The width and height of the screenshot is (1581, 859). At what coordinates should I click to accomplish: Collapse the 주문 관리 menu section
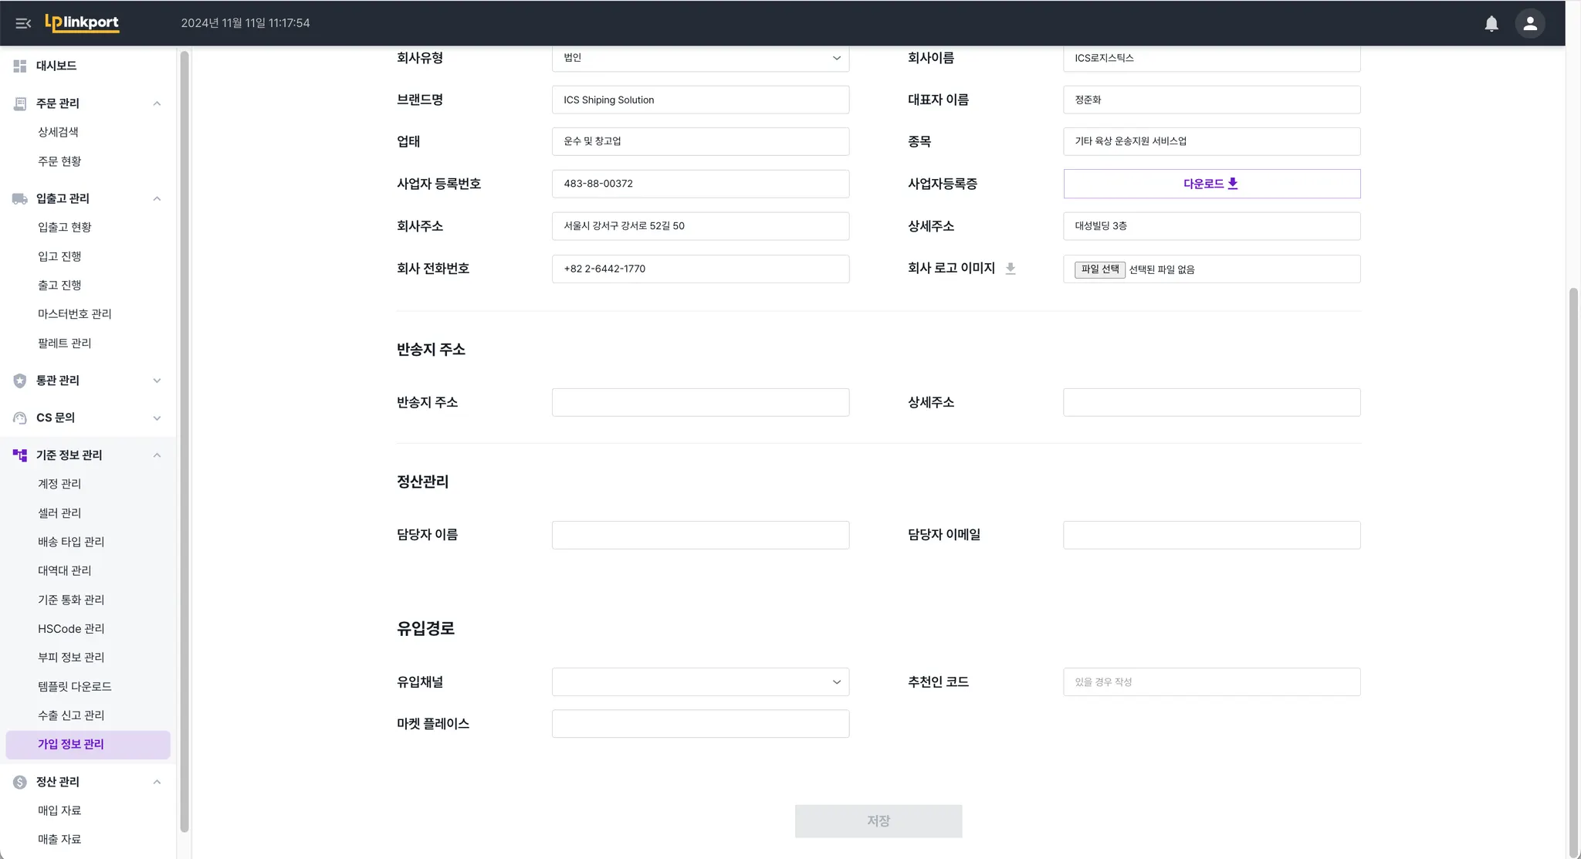(x=157, y=103)
